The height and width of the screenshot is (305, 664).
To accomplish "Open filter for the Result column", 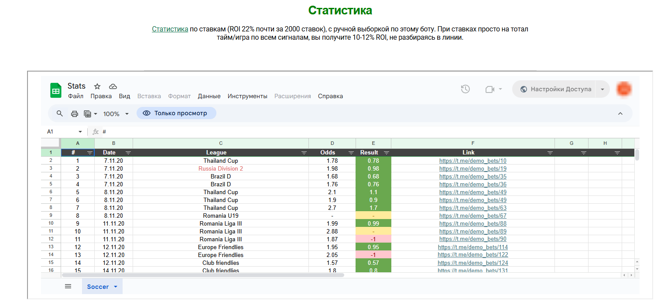I will [386, 153].
